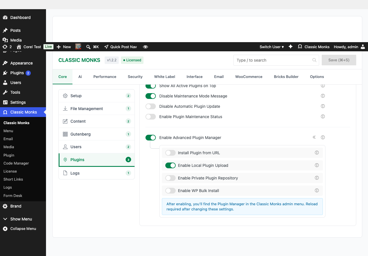
Task: Select Setup section in settings list
Action: pyautogui.click(x=97, y=96)
